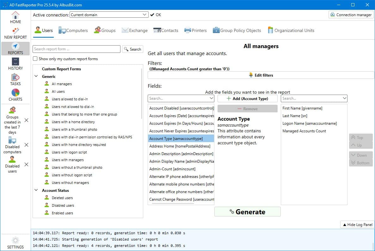Select 'Logon Name [samaccountname]' in report fields
The height and width of the screenshot is (251, 375).
click(314, 123)
